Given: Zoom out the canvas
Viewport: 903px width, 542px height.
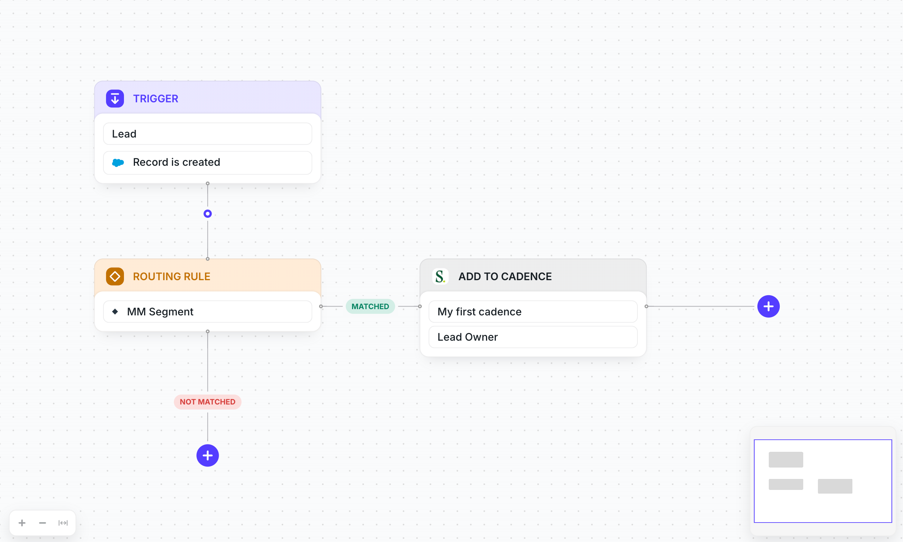Looking at the screenshot, I should [43, 523].
